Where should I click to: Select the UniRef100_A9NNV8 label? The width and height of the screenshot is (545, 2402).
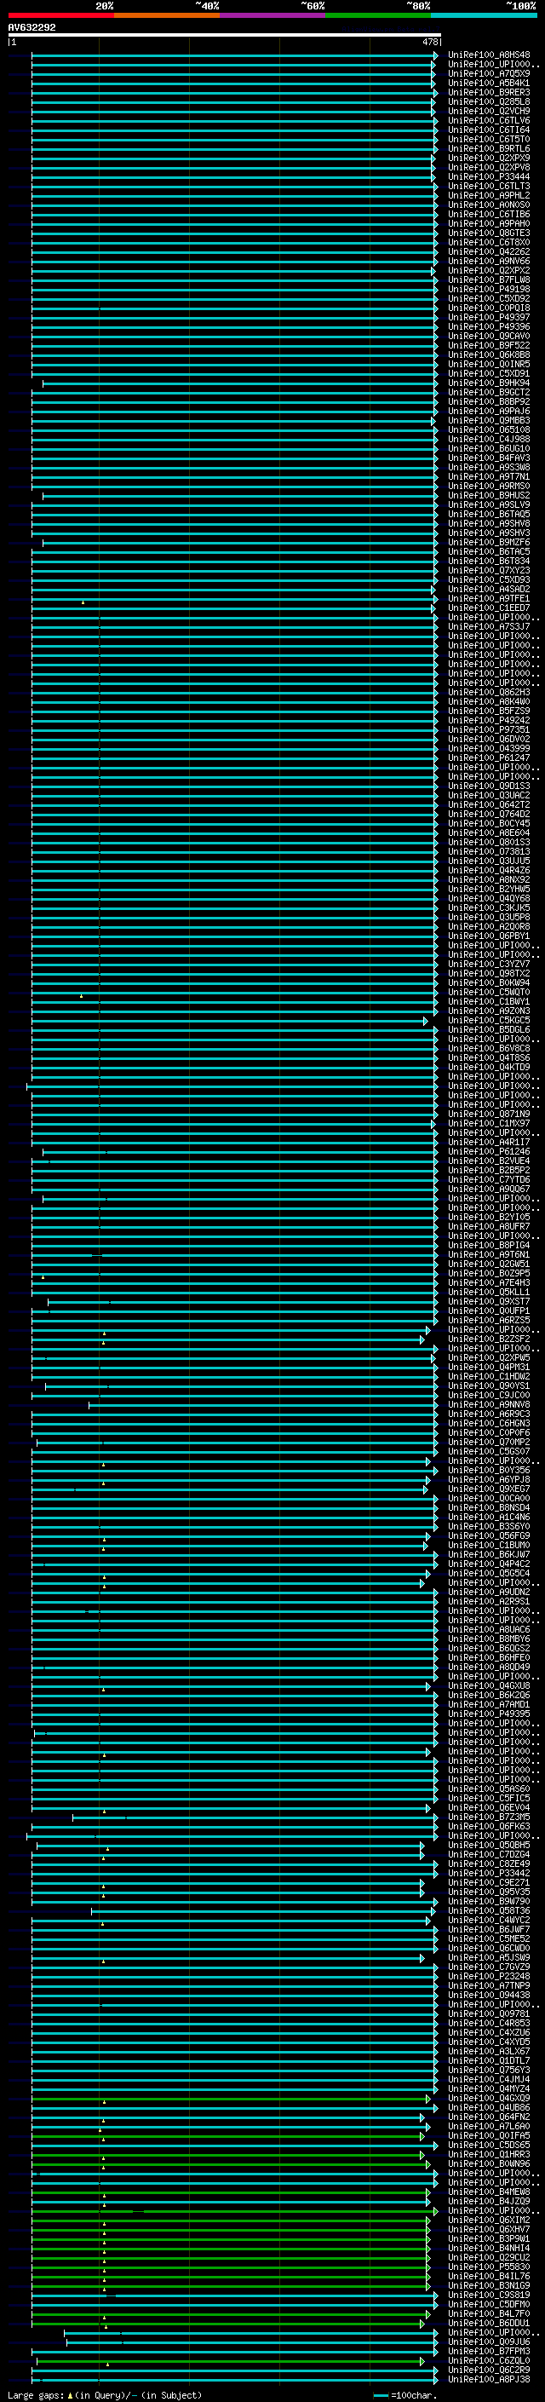click(488, 1404)
